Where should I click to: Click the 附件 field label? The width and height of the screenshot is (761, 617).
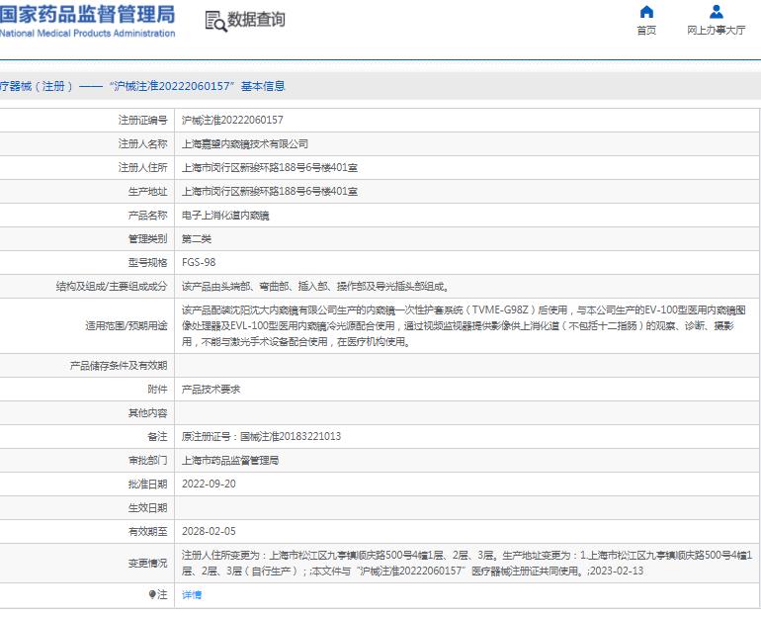click(157, 390)
